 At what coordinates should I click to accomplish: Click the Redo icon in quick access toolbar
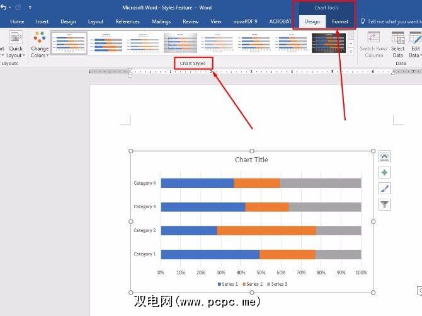tap(18, 8)
